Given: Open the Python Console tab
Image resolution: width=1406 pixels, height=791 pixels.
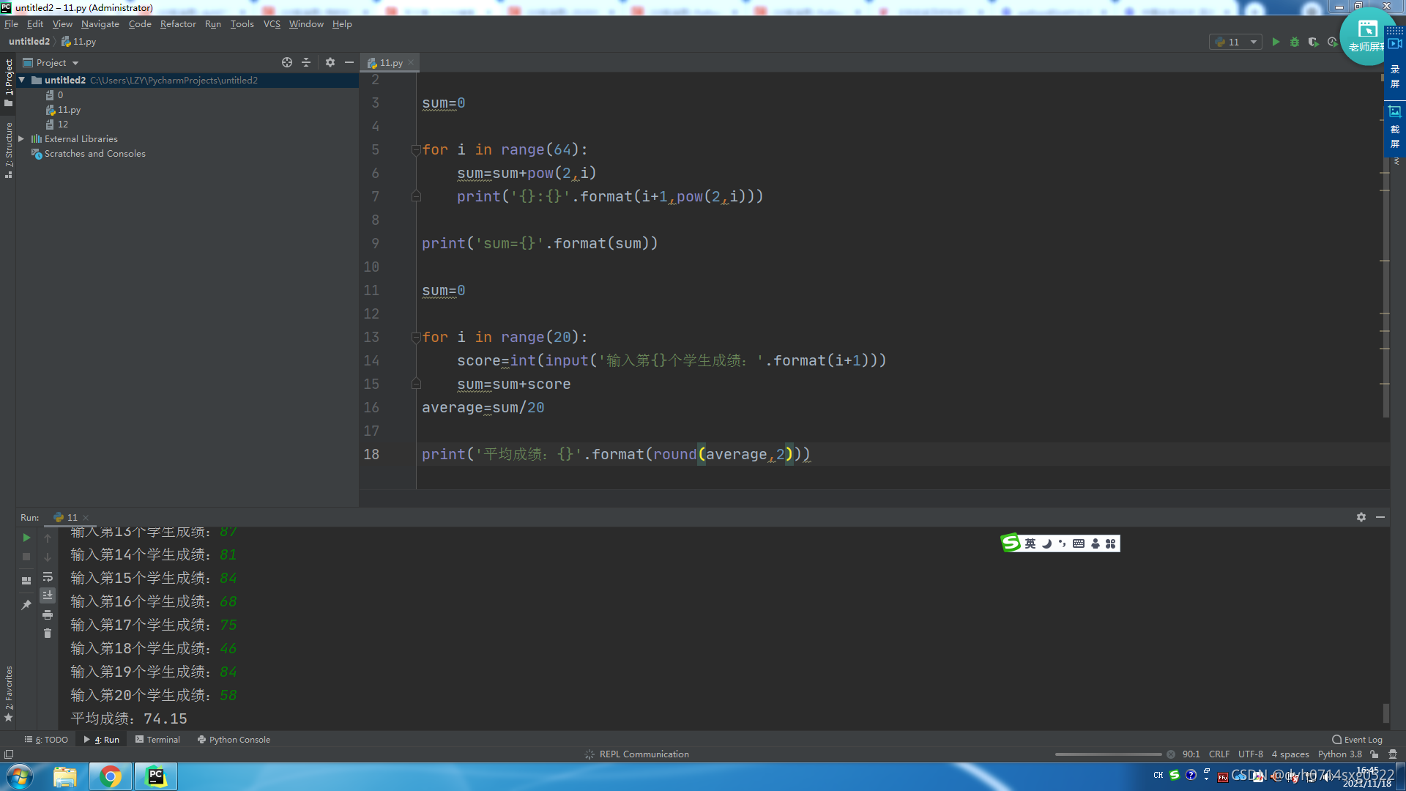Looking at the screenshot, I should pos(234,740).
